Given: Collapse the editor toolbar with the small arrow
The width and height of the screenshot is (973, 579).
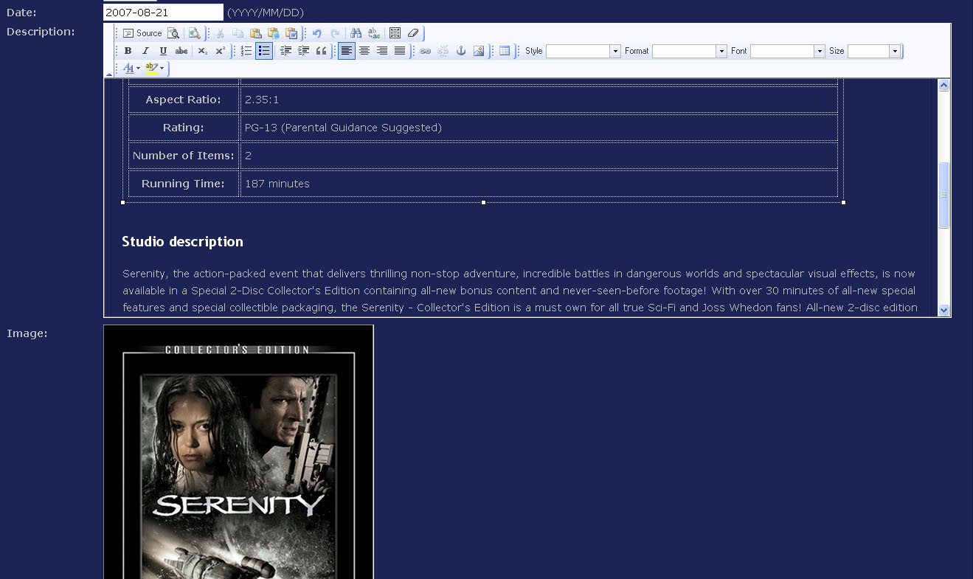Looking at the screenshot, I should coord(109,74).
